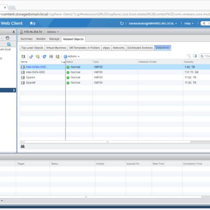Switch to Virtual Machines sub-tab
The height and width of the screenshot is (210, 210).
(56, 48)
